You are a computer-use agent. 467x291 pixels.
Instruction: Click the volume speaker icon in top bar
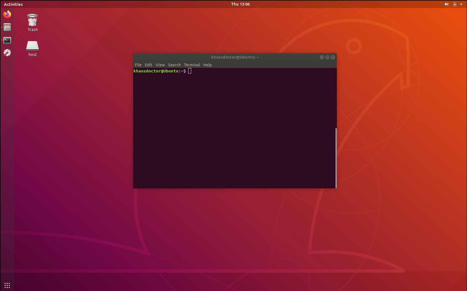[446, 4]
